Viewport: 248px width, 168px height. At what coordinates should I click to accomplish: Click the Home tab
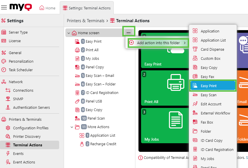pos(47,8)
